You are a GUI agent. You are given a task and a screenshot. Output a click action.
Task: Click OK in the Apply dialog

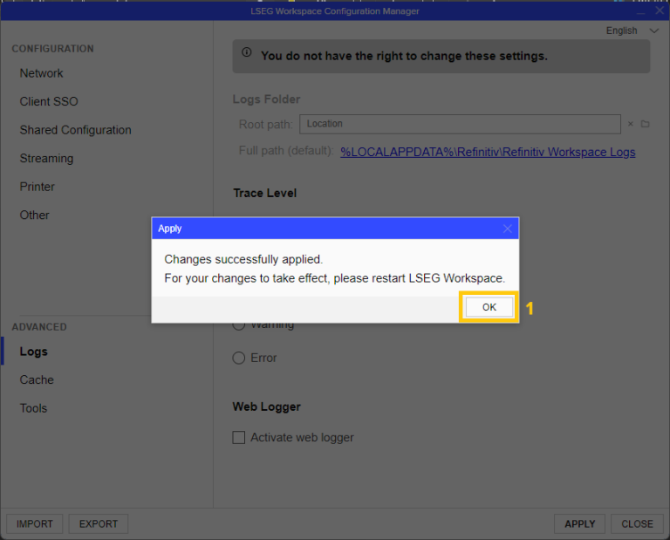pos(489,307)
